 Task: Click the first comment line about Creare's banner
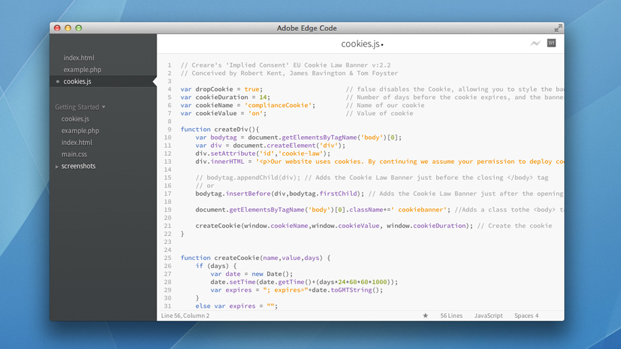pyautogui.click(x=286, y=65)
